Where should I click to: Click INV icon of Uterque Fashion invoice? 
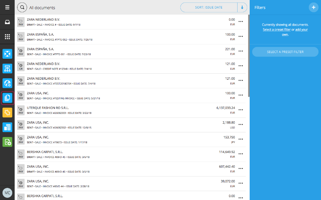21,110
